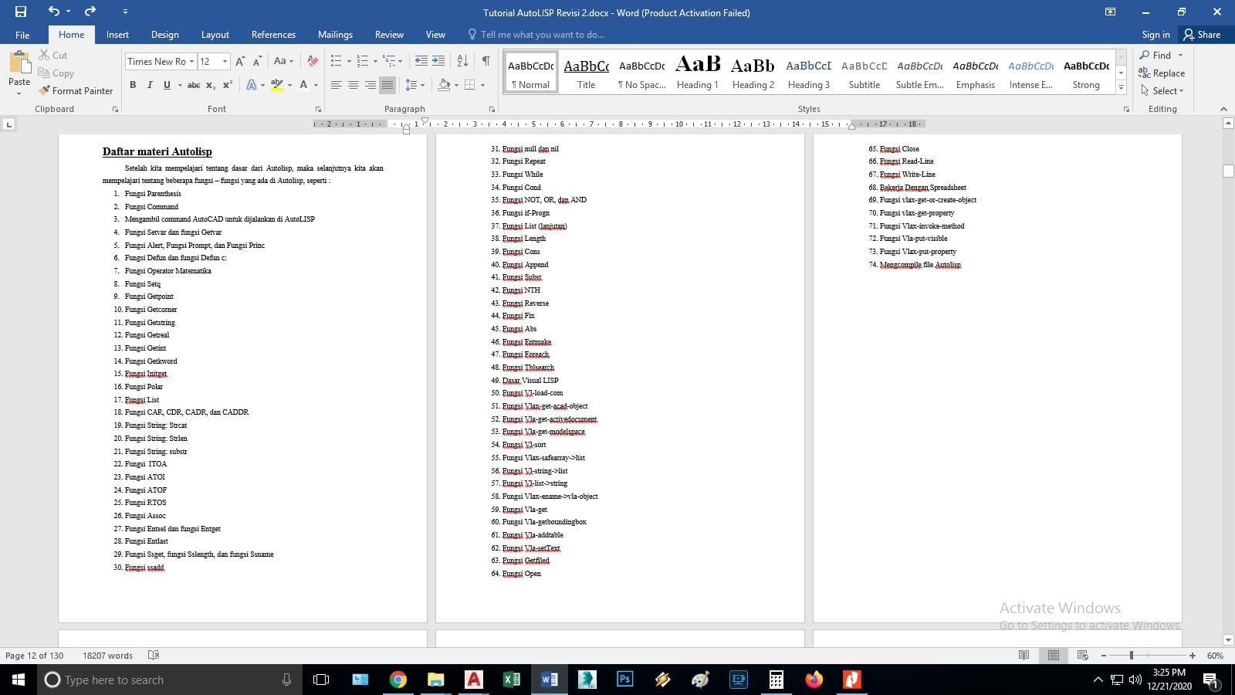
Task: Open Excel from the Windows taskbar
Action: tap(511, 680)
